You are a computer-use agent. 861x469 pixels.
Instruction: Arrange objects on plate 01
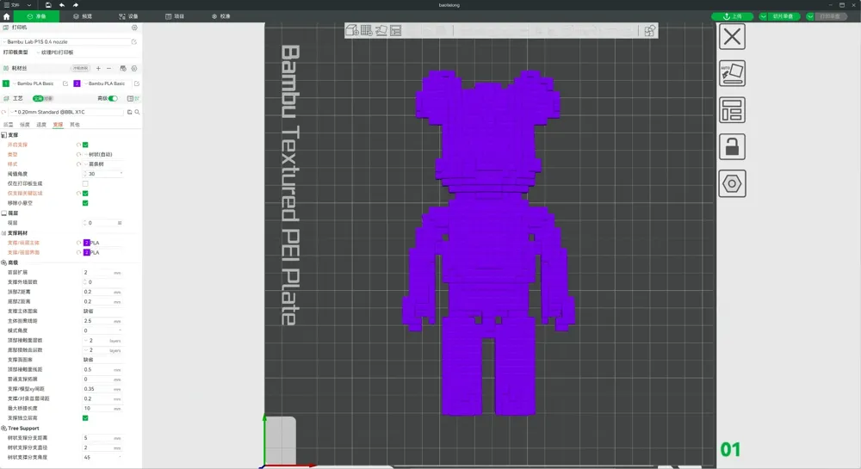pyautogui.click(x=732, y=110)
